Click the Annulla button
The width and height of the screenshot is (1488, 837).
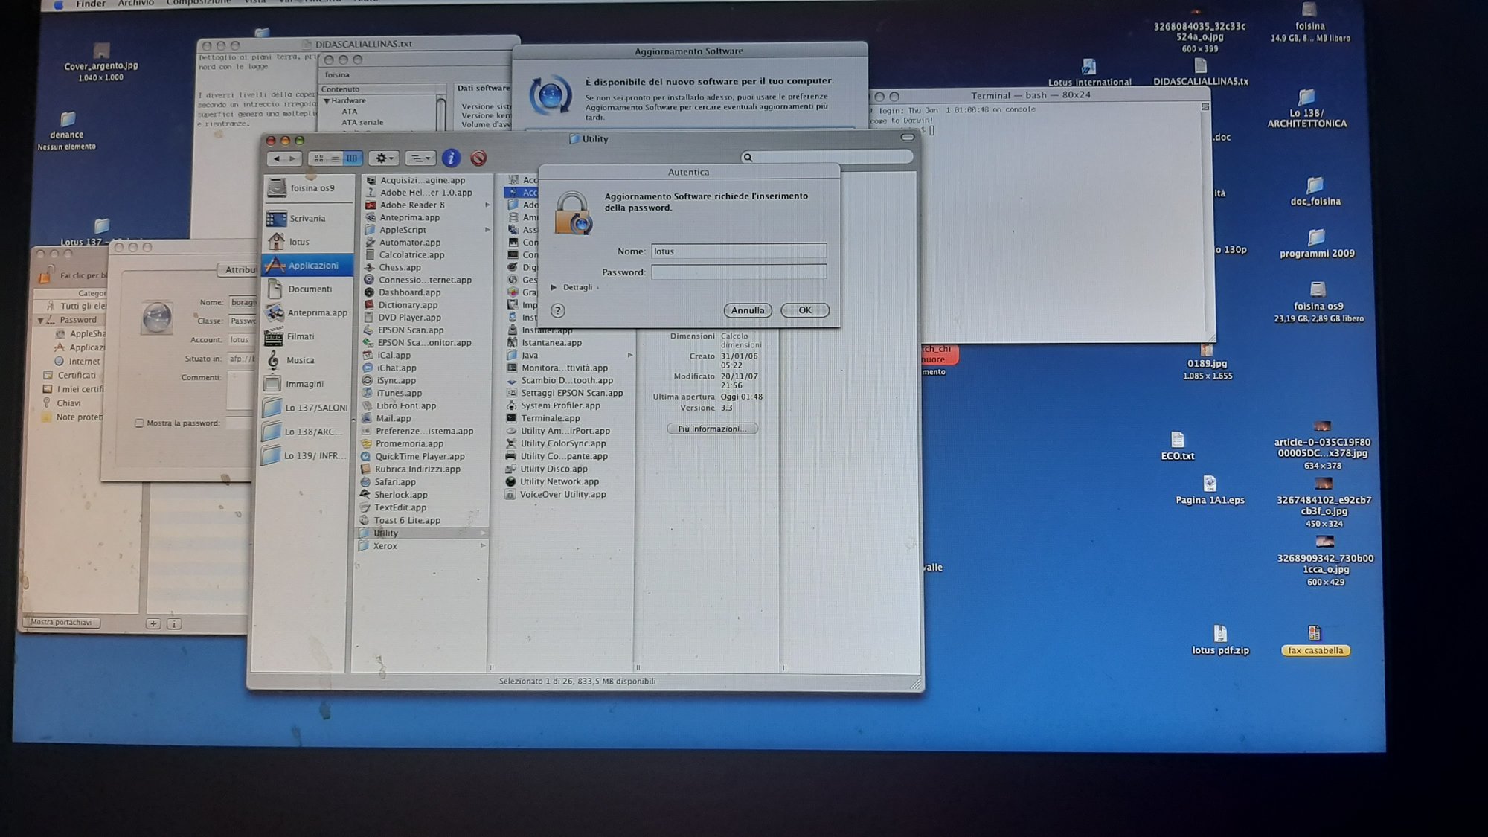coord(747,310)
